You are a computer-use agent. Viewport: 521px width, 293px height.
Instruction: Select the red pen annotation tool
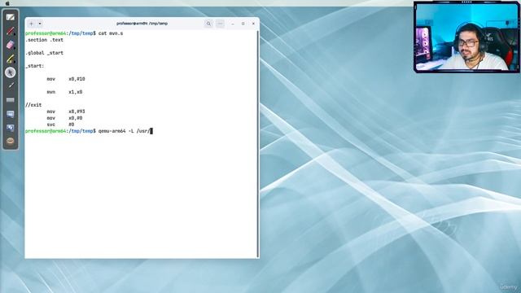[11, 31]
